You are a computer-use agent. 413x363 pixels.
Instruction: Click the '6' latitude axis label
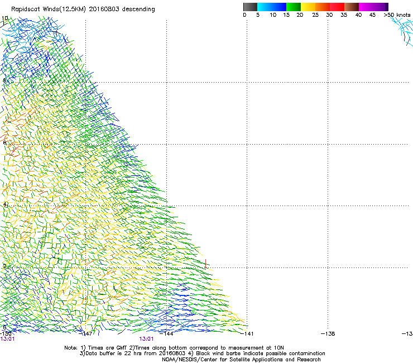pos(4,142)
